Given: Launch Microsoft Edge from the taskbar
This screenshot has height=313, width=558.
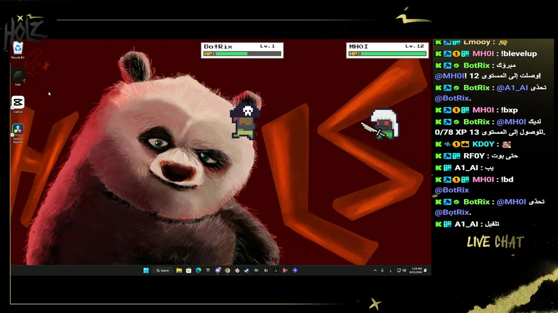Looking at the screenshot, I should [198, 270].
